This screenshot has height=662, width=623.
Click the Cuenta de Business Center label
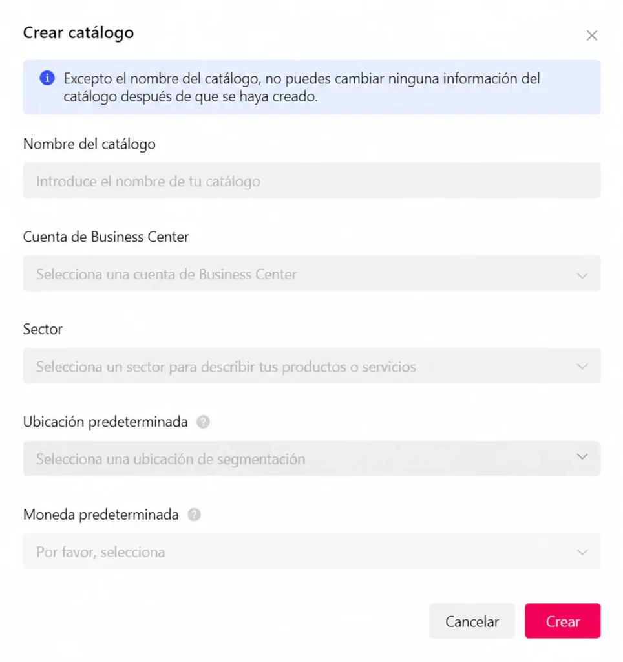(x=106, y=237)
